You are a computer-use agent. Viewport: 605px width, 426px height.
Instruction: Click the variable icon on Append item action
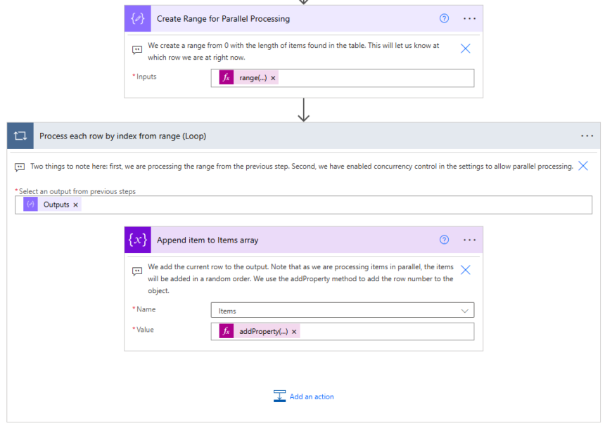tap(138, 240)
